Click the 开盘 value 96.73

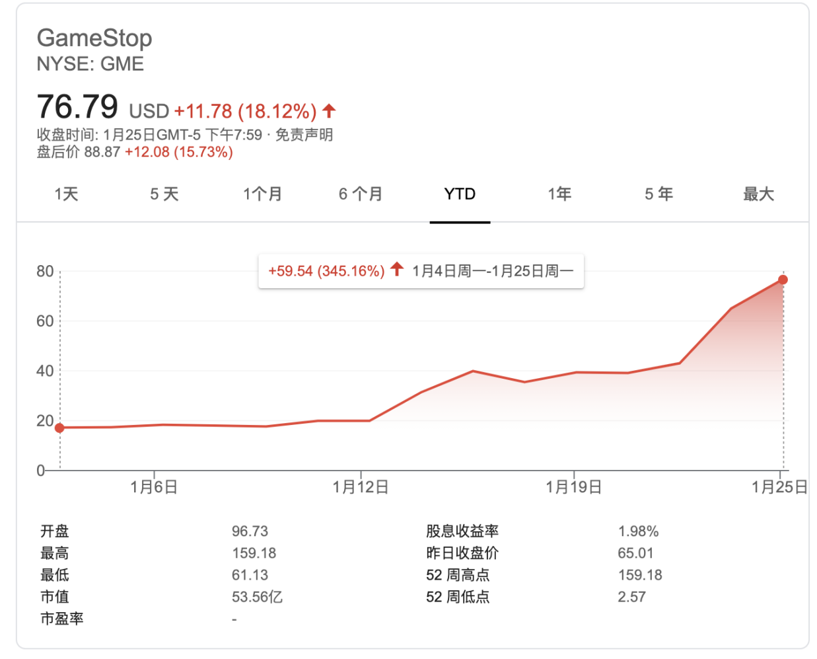pyautogui.click(x=250, y=531)
